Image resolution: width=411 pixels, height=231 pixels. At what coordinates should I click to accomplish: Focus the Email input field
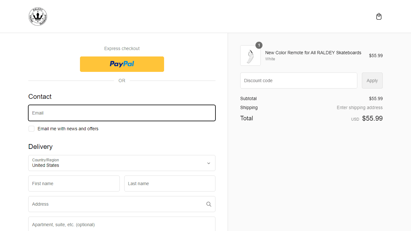[x=122, y=113]
